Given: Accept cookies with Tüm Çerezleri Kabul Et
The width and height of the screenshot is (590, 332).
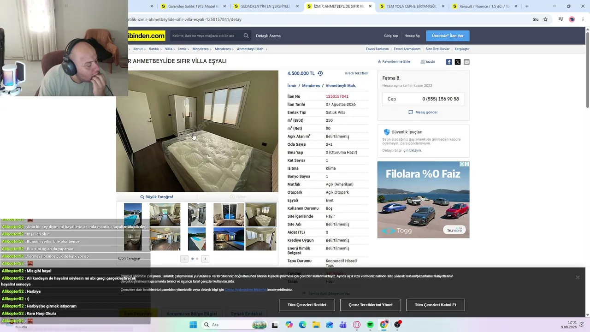Looking at the screenshot, I should click(x=436, y=305).
